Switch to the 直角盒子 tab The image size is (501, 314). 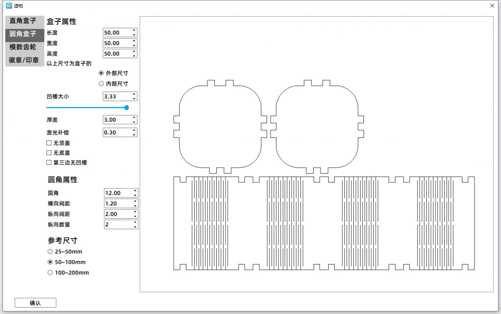(23, 21)
